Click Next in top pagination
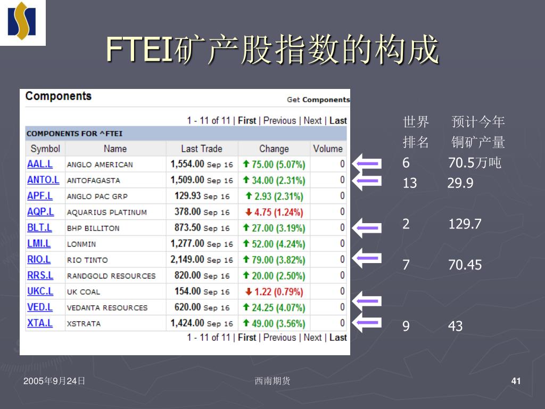 tap(312, 121)
